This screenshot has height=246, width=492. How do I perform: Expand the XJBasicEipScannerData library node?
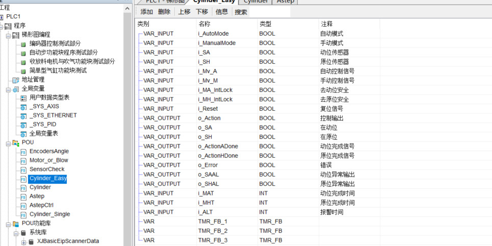(x=23, y=241)
